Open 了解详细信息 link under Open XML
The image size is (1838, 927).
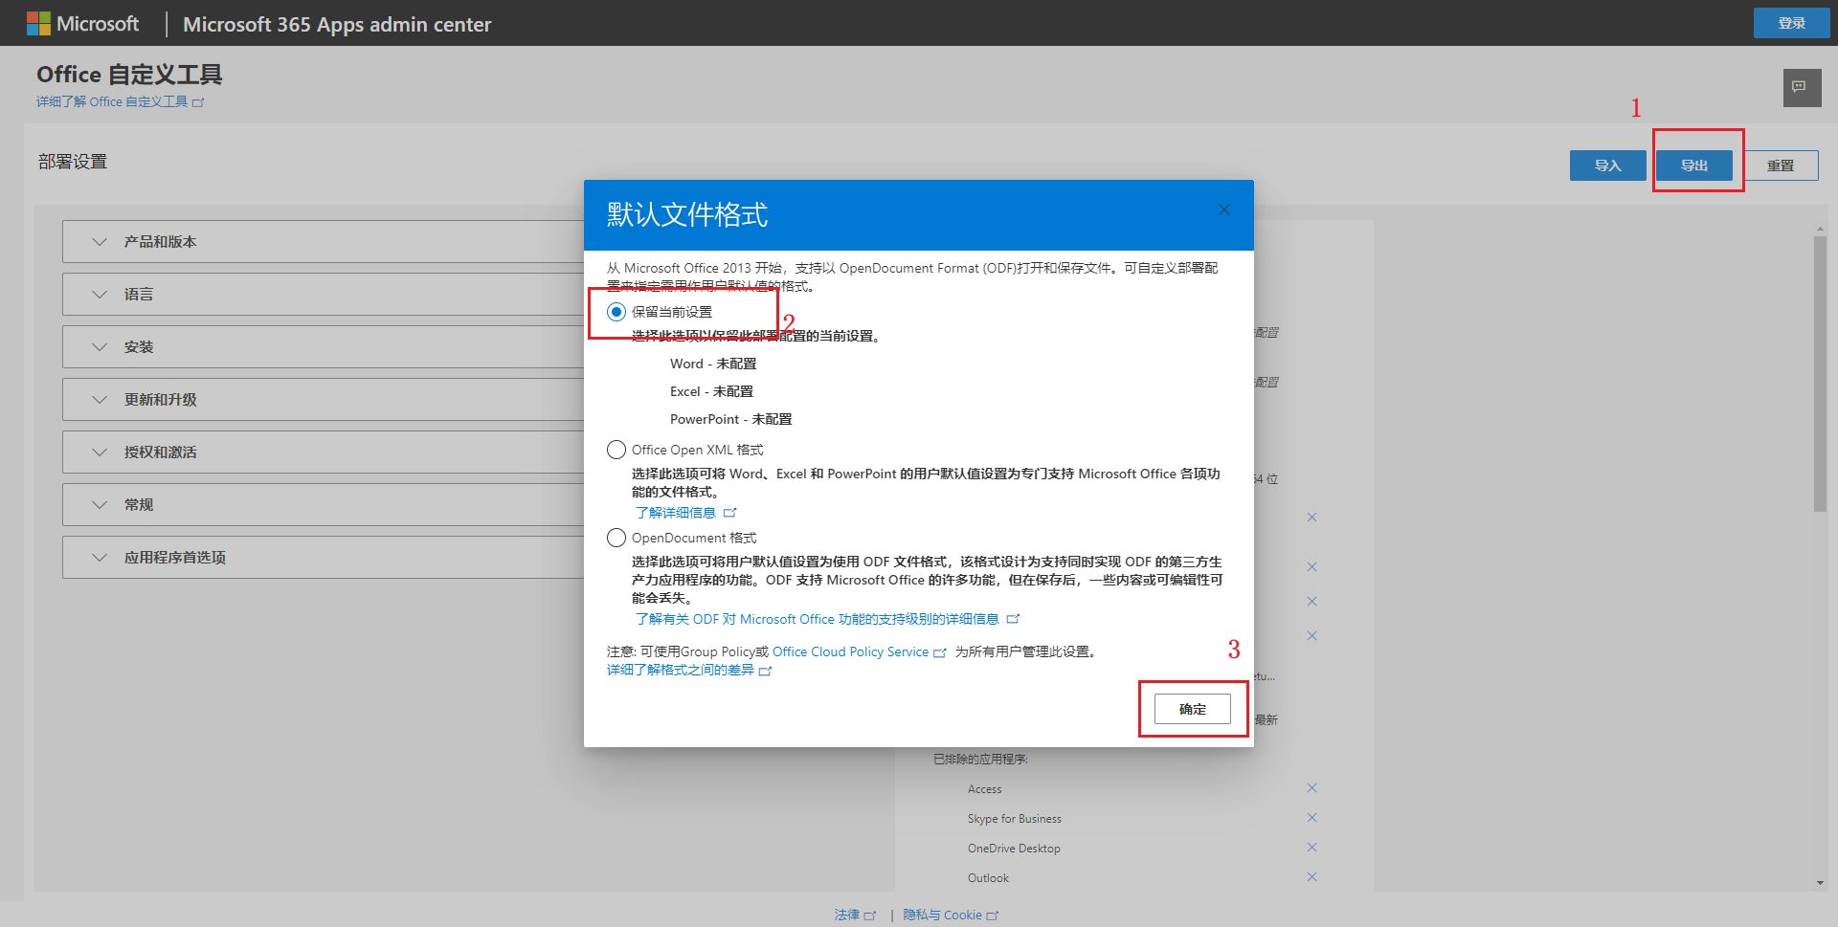pyautogui.click(x=685, y=513)
